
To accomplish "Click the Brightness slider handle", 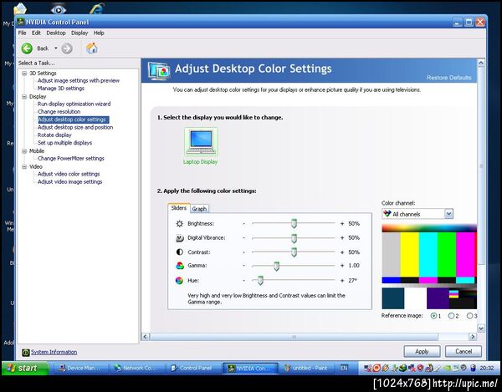I will pyautogui.click(x=294, y=223).
